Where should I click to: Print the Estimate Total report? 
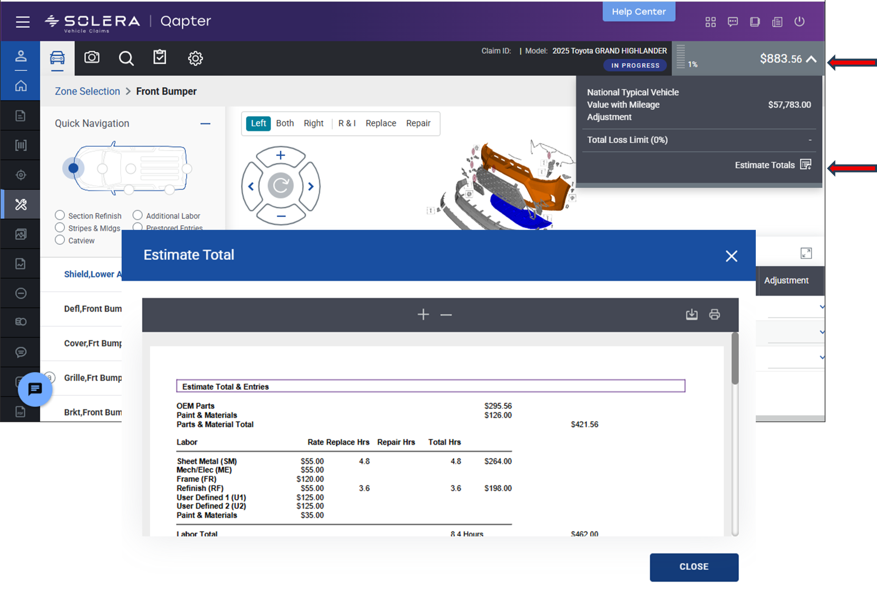pyautogui.click(x=714, y=314)
